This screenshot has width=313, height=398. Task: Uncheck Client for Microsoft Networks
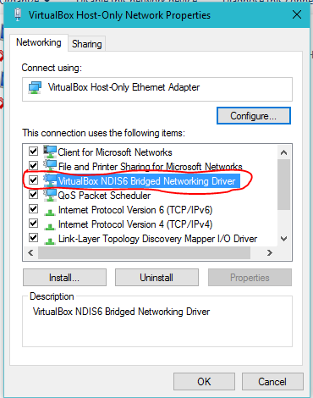(x=33, y=152)
